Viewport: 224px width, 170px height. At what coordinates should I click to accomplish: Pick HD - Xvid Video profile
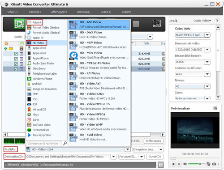pyautogui.click(x=99, y=137)
